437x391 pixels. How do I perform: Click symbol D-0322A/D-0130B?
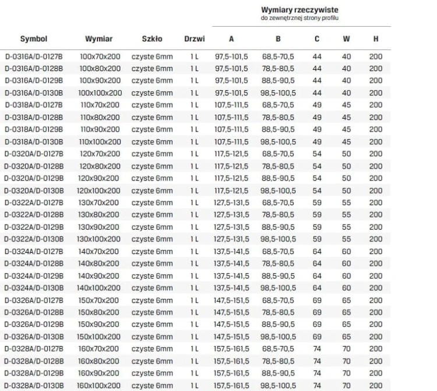pos(34,239)
